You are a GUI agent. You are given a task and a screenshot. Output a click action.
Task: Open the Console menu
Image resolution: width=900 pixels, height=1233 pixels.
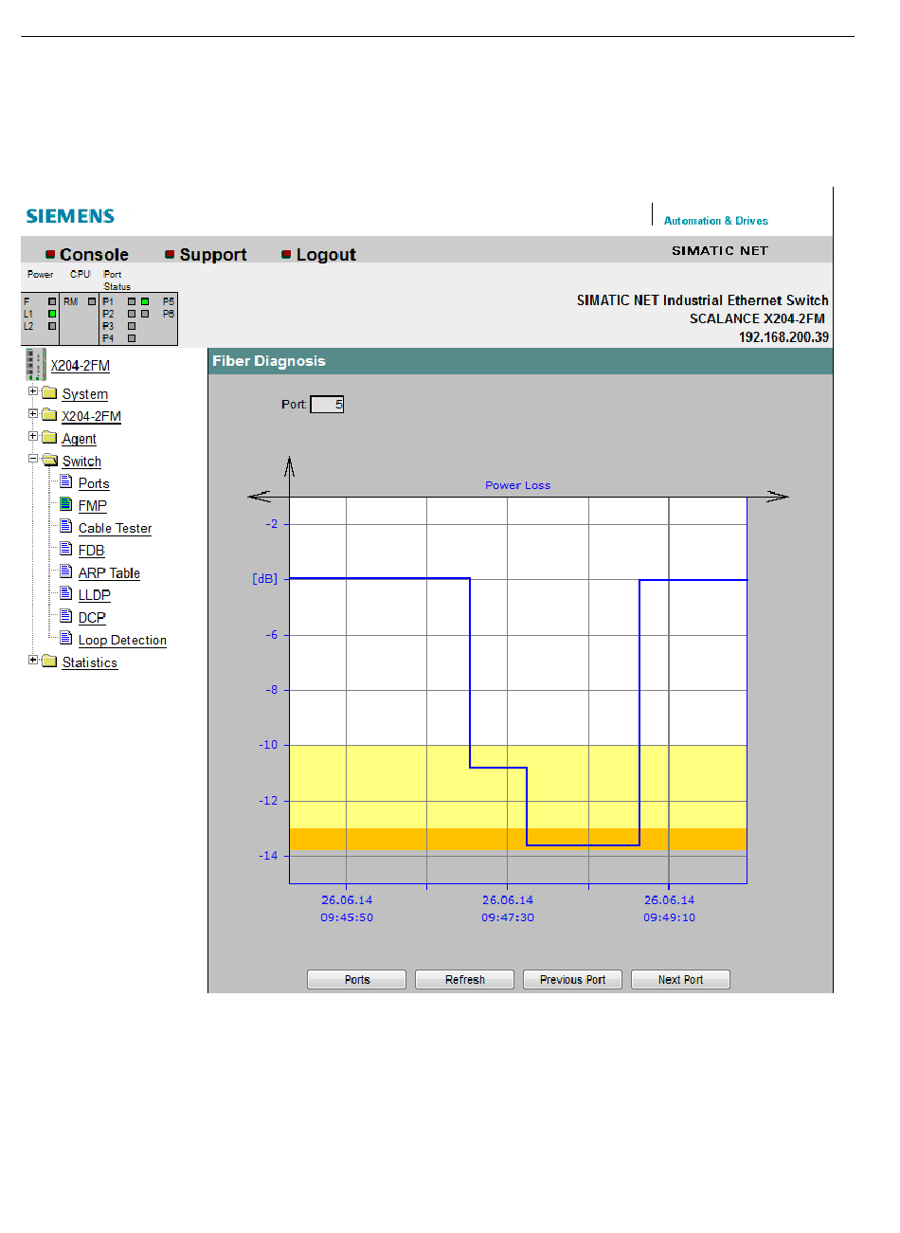[93, 255]
